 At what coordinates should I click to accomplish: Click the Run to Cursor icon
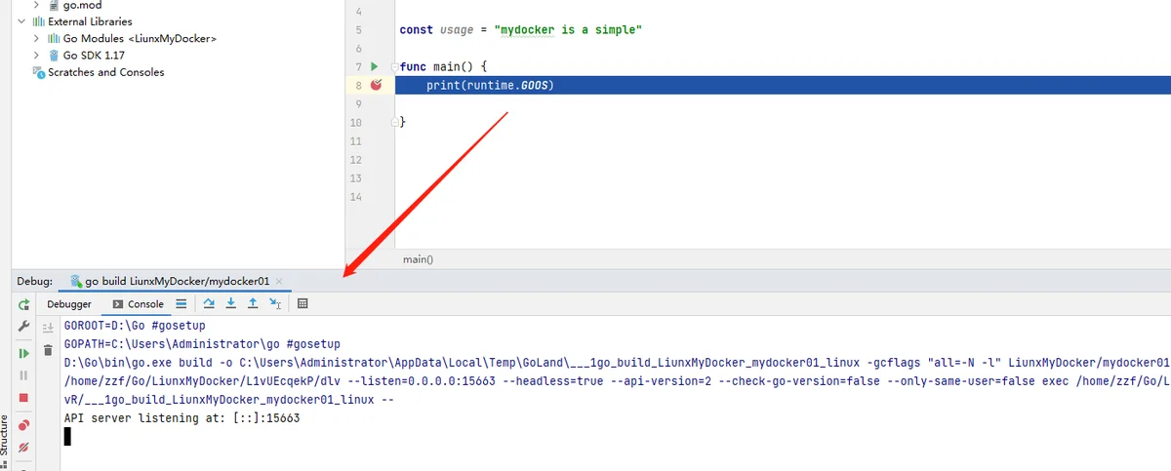[274, 304]
